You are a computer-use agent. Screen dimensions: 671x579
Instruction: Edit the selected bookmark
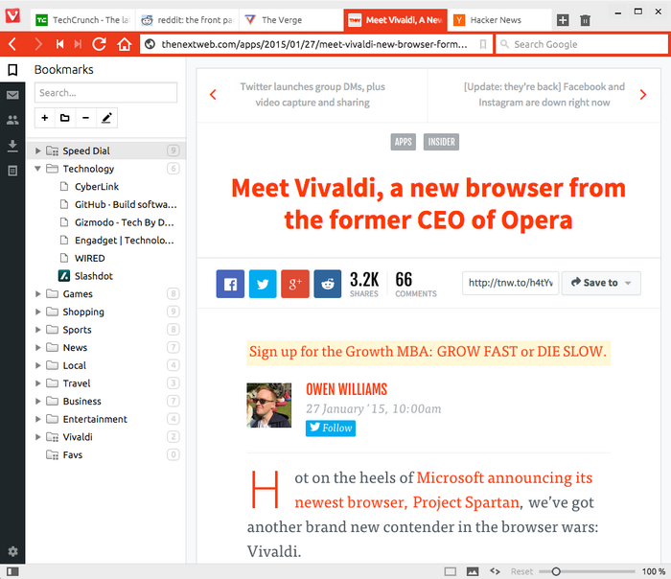(x=106, y=118)
